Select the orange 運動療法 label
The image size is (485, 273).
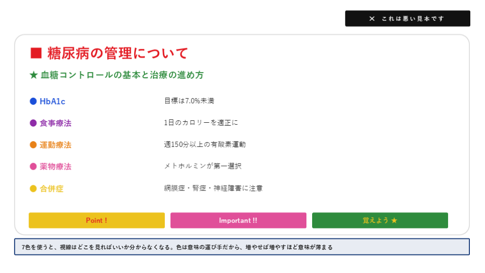[x=55, y=145]
